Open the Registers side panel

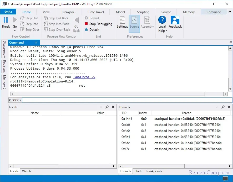(4, 66)
